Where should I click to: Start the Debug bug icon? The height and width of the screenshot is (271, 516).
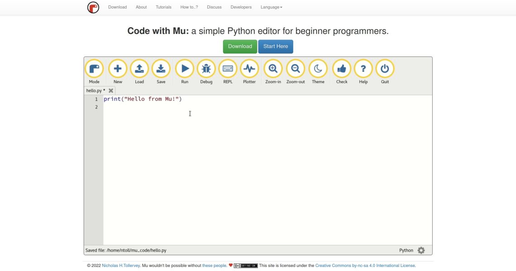[206, 69]
